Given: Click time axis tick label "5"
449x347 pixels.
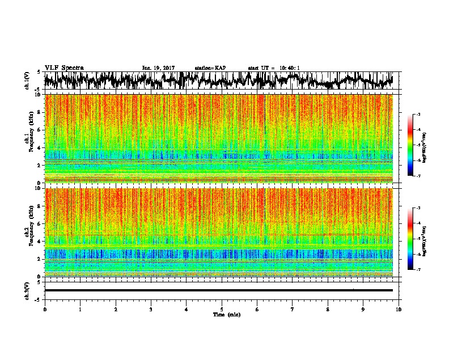Looking at the screenshot, I should (x=222, y=310).
